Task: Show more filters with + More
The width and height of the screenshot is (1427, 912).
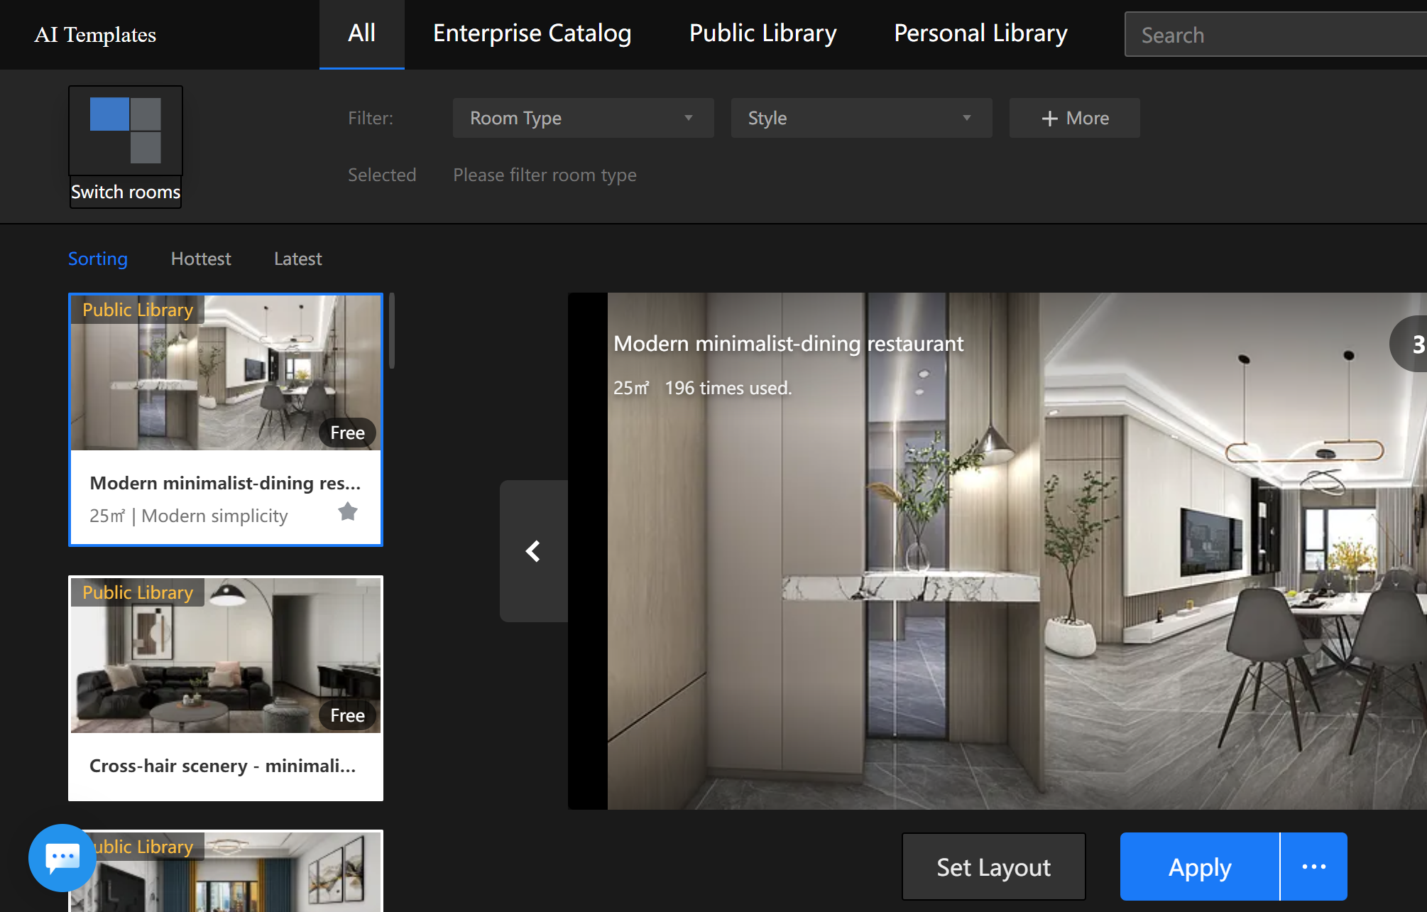Action: click(x=1075, y=118)
